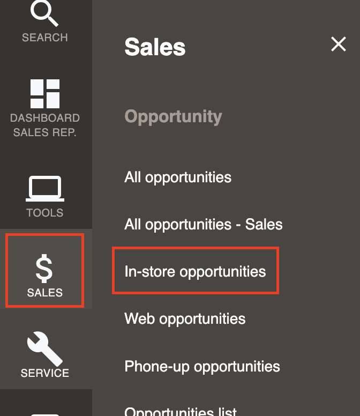The height and width of the screenshot is (416, 360).
Task: Open the Service wrench icon
Action: [x=45, y=348]
